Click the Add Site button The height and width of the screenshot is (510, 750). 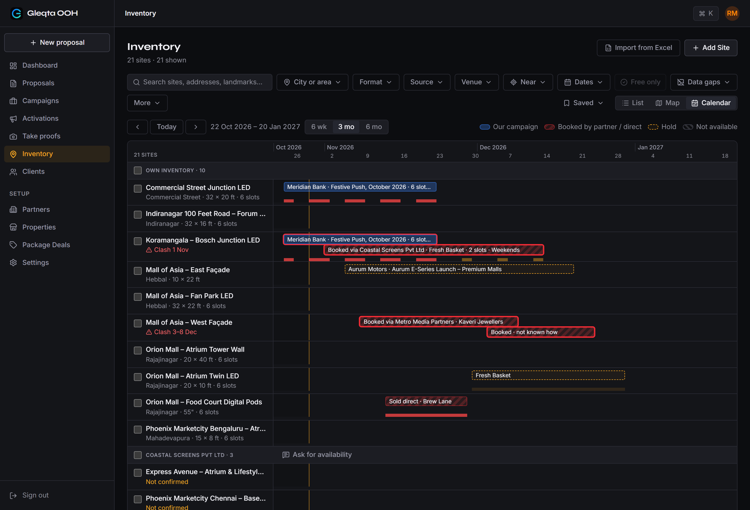tap(710, 48)
